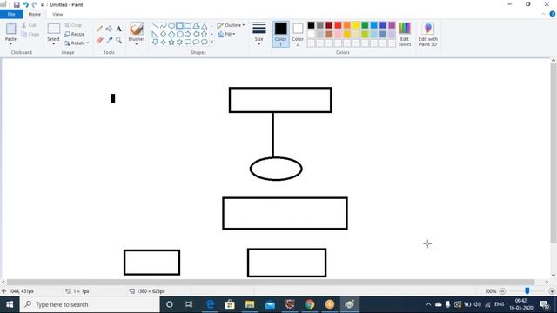Viewport: 557px width, 313px height.
Task: Switch to the View tab
Action: click(57, 14)
